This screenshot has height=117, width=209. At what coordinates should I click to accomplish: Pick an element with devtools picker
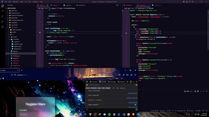(87, 82)
